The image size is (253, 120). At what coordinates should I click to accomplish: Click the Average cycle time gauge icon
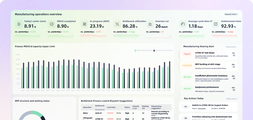pos(183,24)
